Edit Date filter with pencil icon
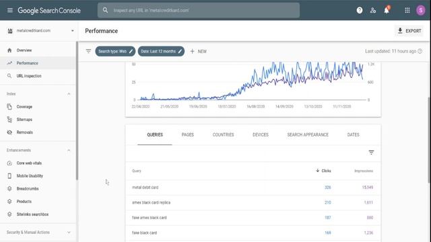Viewport: 431px width, 242px height. click(x=180, y=51)
